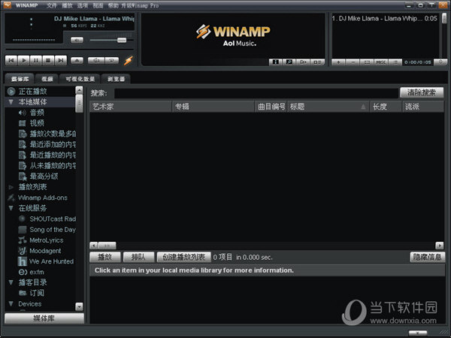This screenshot has width=451, height=338.
Task: Click the playlist list options button
Action: coord(395,62)
